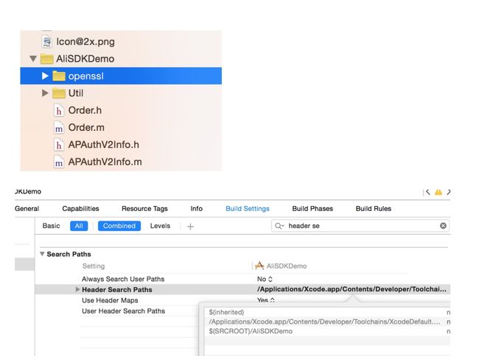Click the Setting column header
This screenshot has height=356, width=479.
(x=94, y=266)
